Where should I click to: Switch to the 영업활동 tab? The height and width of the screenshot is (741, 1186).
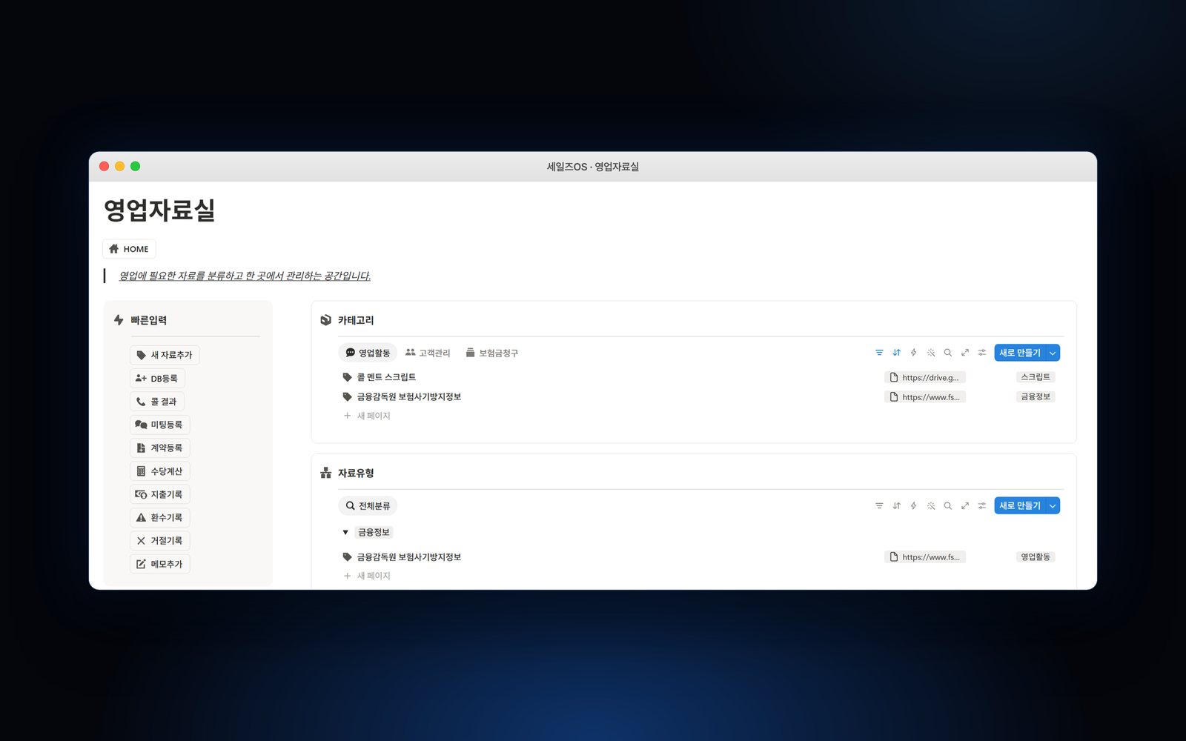pyautogui.click(x=368, y=353)
